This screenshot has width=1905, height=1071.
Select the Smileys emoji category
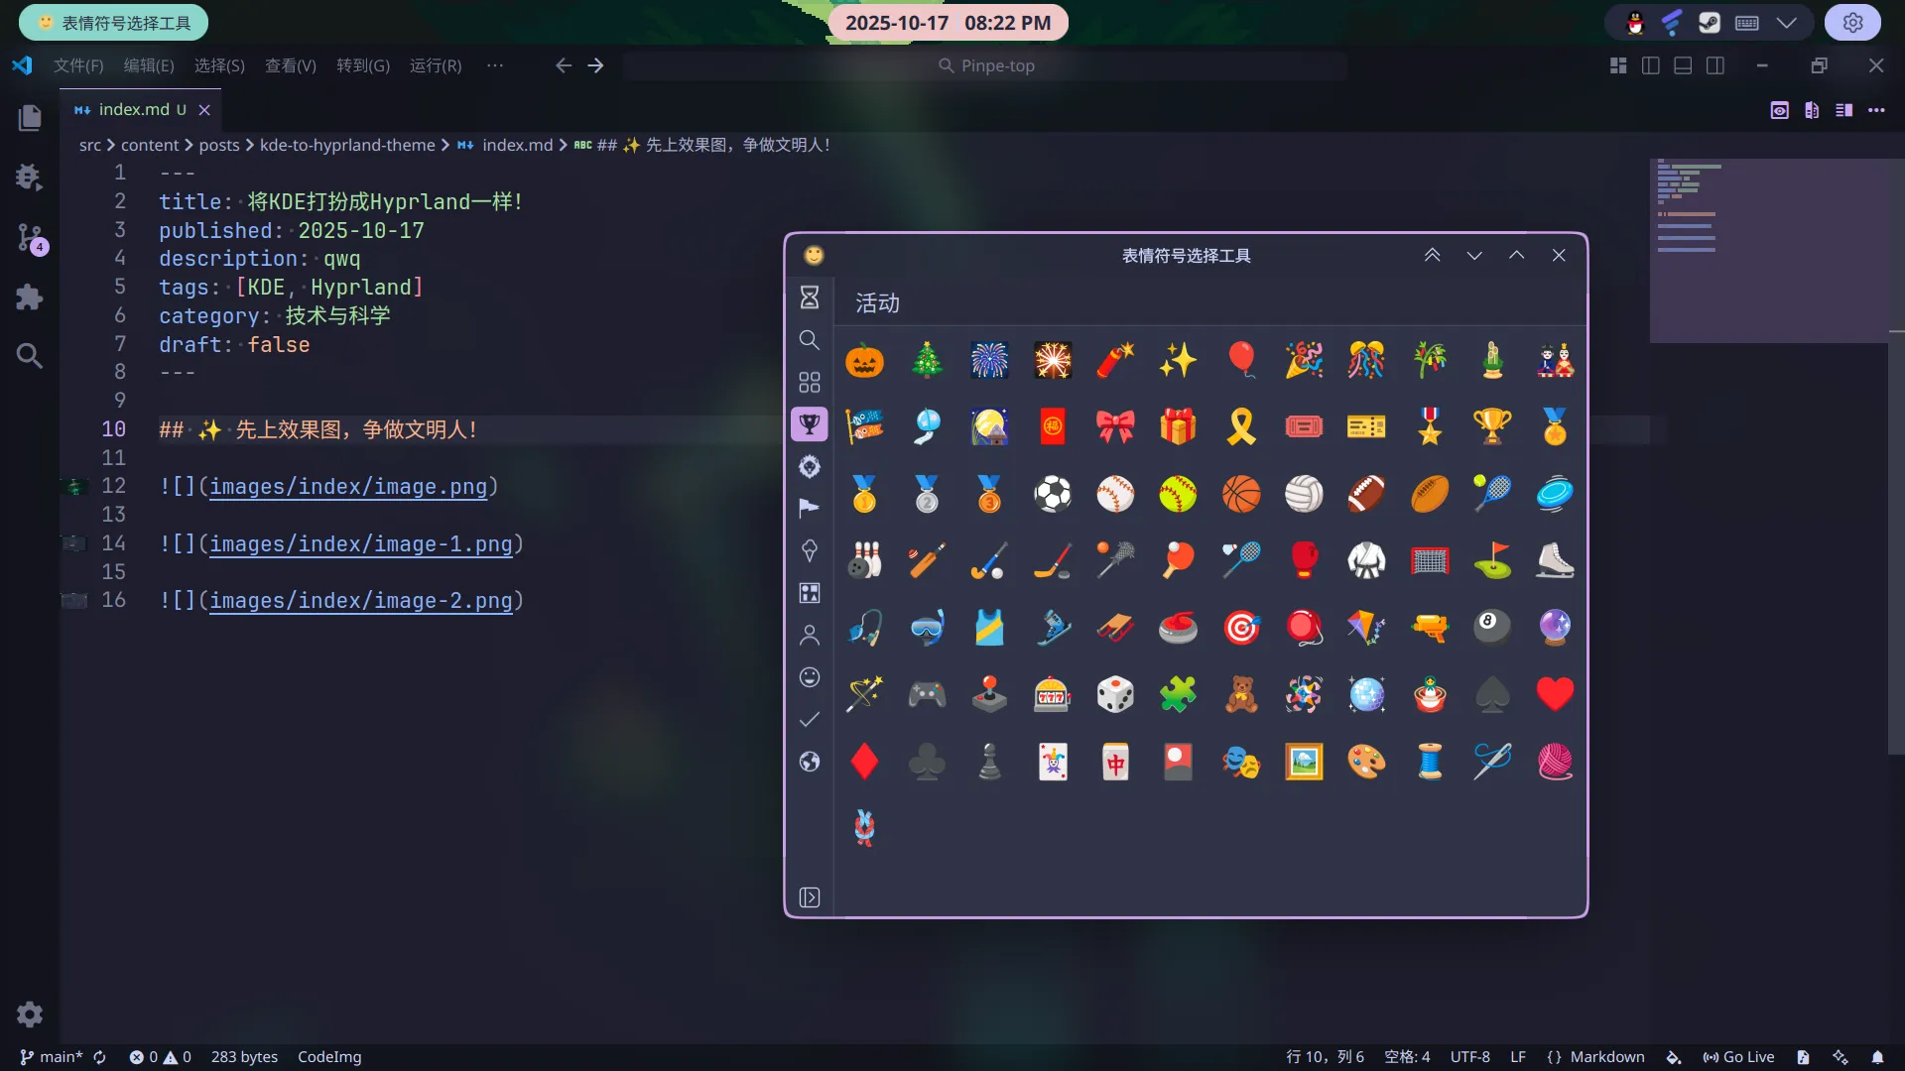810,677
